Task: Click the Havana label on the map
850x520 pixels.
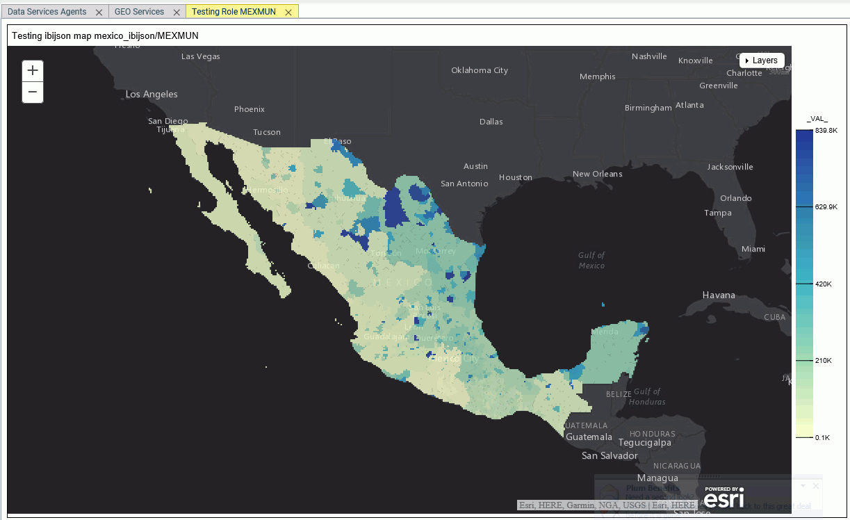Action: (718, 295)
